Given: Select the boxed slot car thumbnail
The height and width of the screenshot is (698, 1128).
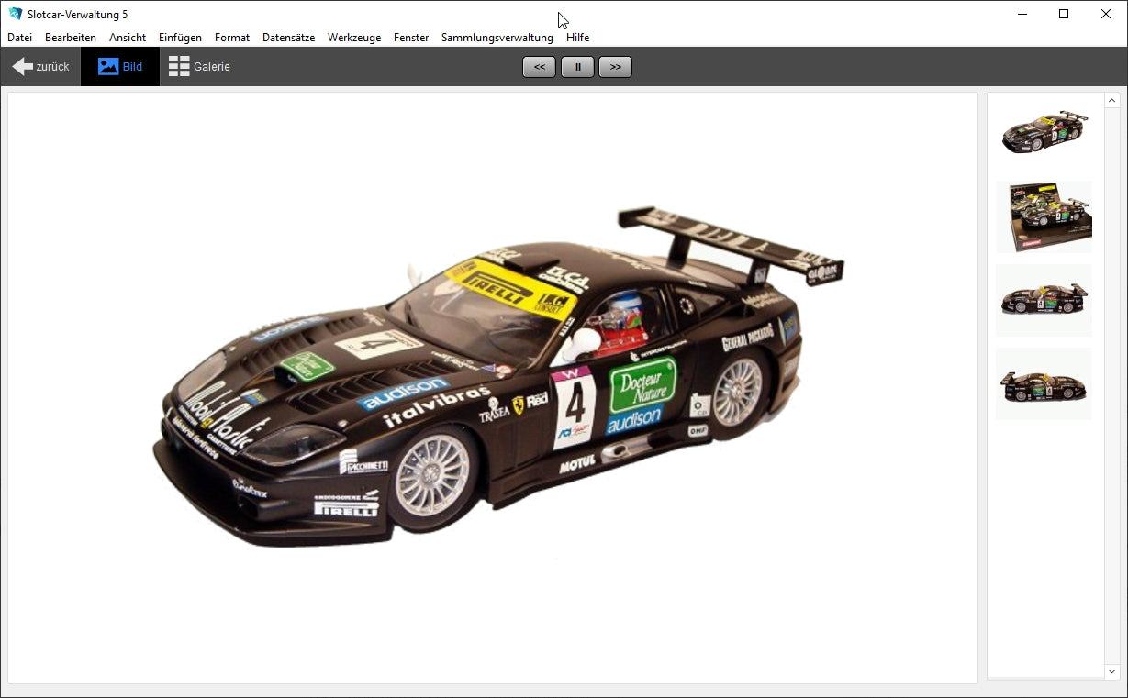Looking at the screenshot, I should (1044, 216).
